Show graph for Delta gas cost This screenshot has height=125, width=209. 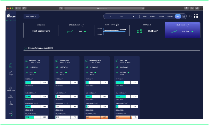[119, 100]
